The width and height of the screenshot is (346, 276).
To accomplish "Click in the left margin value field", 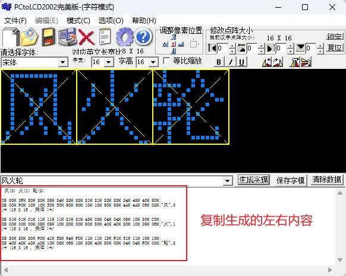I will pyautogui.click(x=223, y=48).
